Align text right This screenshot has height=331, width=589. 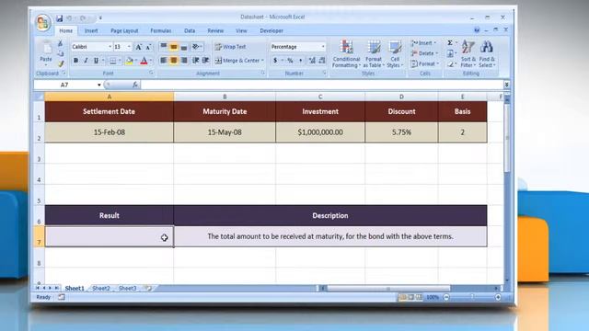[184, 61]
